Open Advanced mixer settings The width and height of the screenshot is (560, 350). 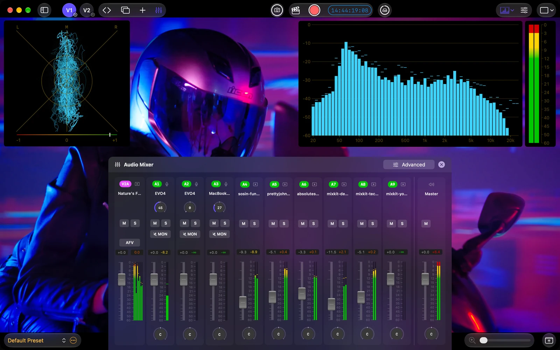pyautogui.click(x=409, y=164)
